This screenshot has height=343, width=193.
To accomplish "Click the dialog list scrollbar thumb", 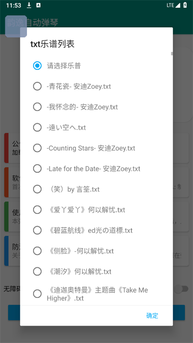I will point(172,54).
